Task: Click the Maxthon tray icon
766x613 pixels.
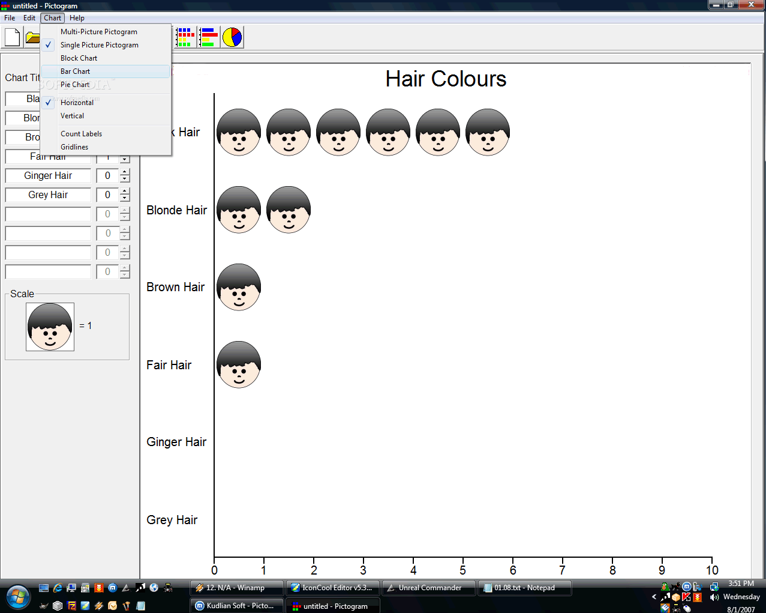Action: [x=687, y=587]
